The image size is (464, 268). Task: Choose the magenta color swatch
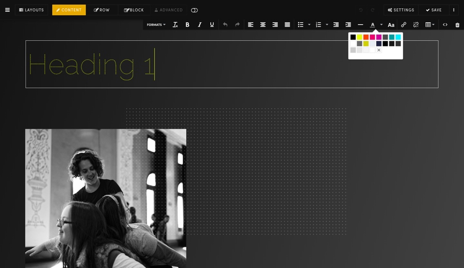coord(379,37)
